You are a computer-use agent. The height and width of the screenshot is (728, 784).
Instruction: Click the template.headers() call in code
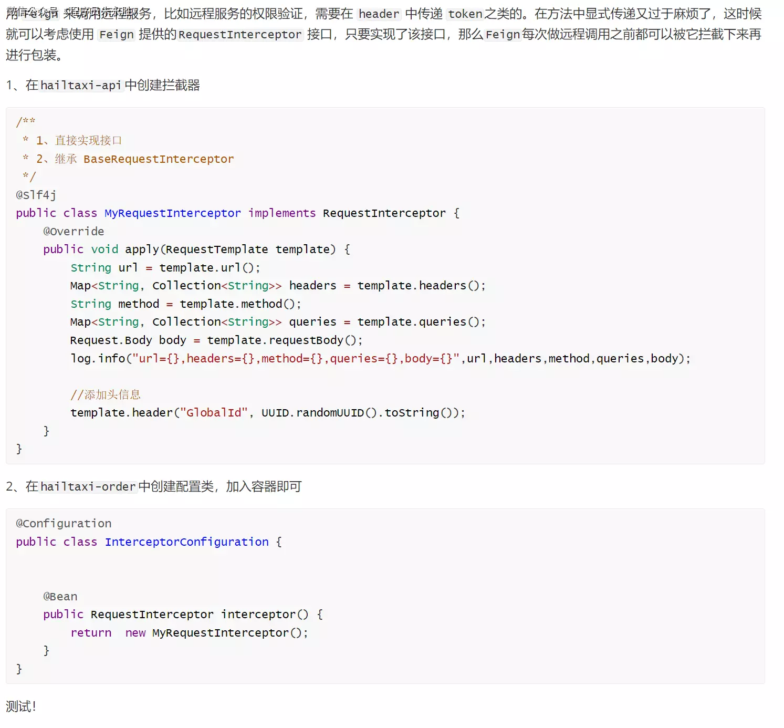pyautogui.click(x=421, y=286)
